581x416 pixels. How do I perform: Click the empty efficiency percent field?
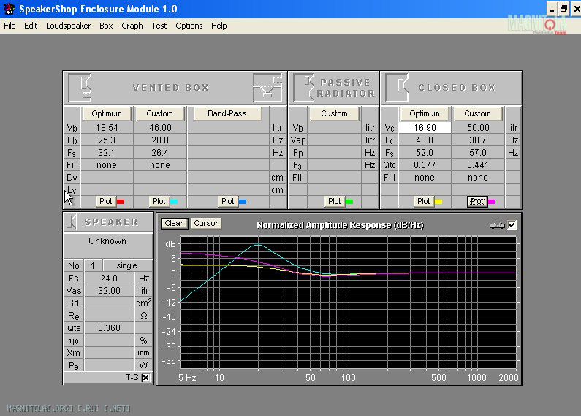(109, 341)
